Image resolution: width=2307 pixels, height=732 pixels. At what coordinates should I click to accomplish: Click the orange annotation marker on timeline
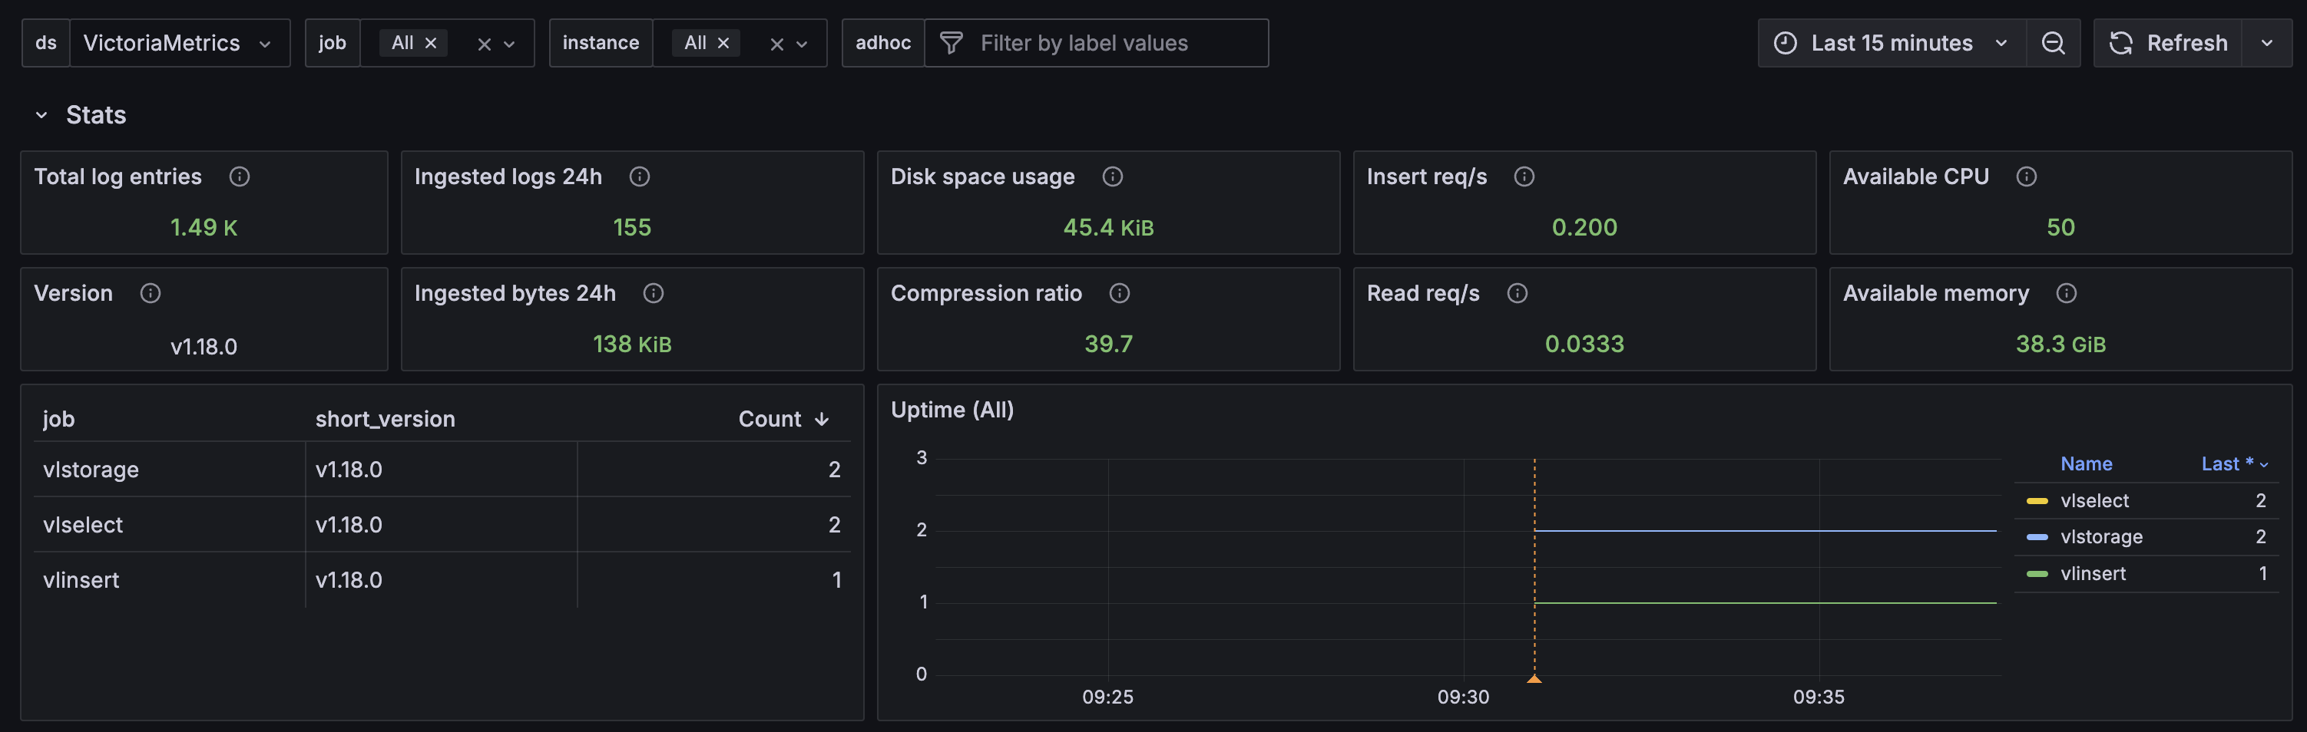pos(1534,679)
